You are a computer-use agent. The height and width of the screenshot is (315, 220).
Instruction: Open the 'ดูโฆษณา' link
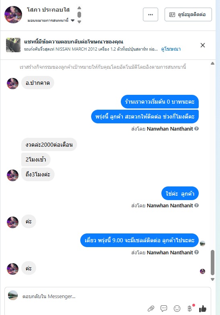pos(171,49)
